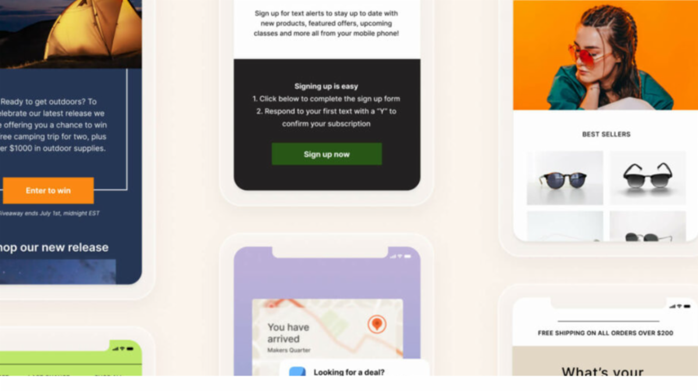Click the glowing tent photo
Viewport: 698px width, 392px height.
[x=71, y=34]
